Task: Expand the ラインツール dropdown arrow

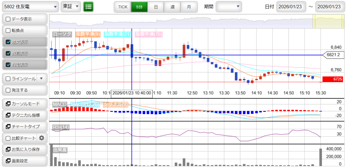Action: [x=41, y=79]
